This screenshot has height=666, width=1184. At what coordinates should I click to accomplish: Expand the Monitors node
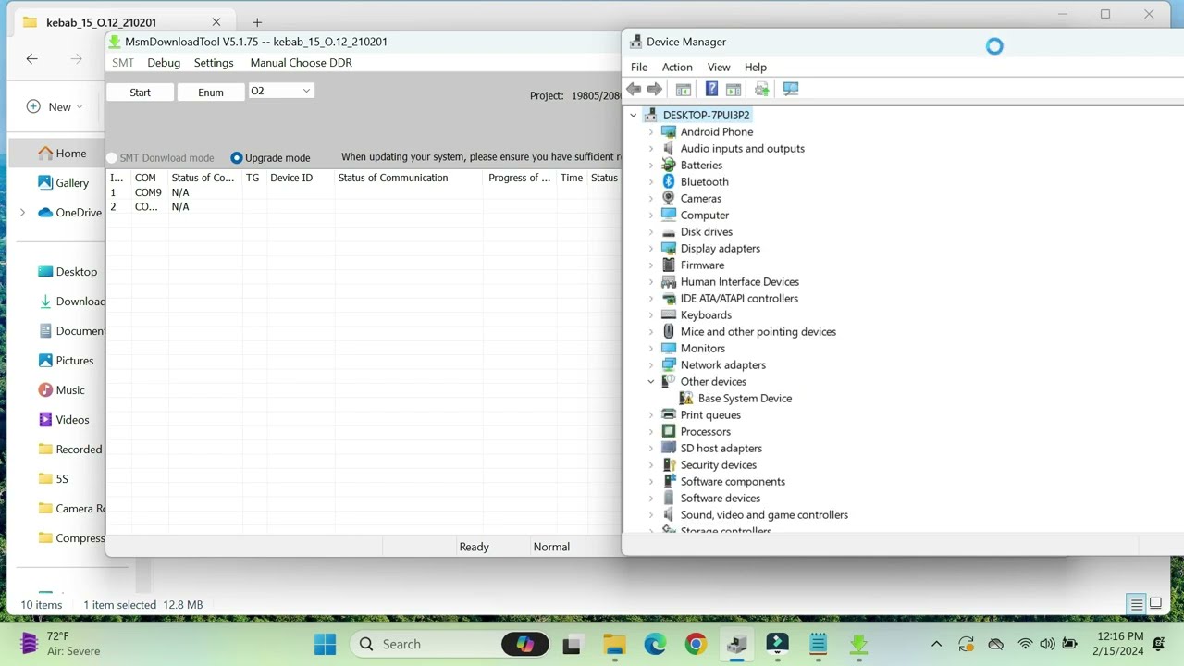(650, 348)
